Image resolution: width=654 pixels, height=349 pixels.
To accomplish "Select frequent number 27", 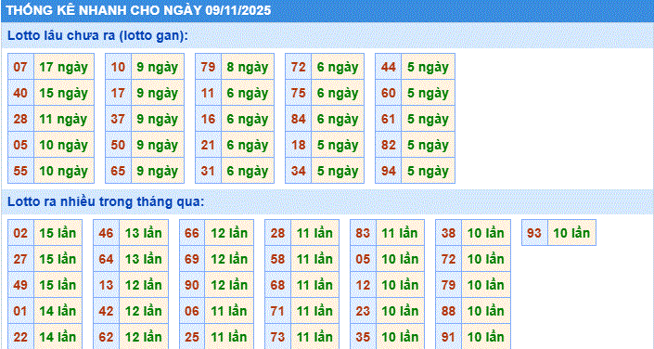I will click(x=20, y=258).
